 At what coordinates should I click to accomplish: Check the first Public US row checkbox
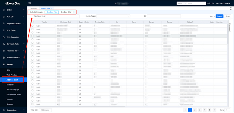(32, 26)
